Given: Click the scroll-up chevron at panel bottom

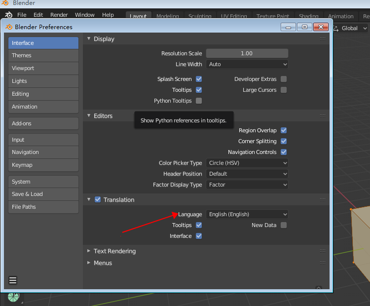Looking at the screenshot, I should point(319,288).
